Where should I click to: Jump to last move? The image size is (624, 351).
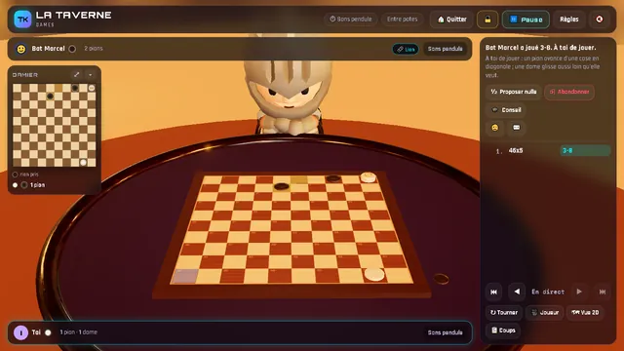point(603,292)
